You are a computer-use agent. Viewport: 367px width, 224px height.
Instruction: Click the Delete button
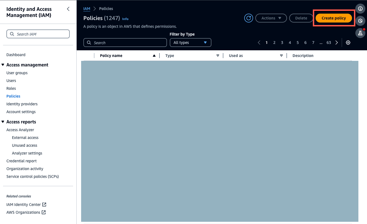tap(301, 18)
